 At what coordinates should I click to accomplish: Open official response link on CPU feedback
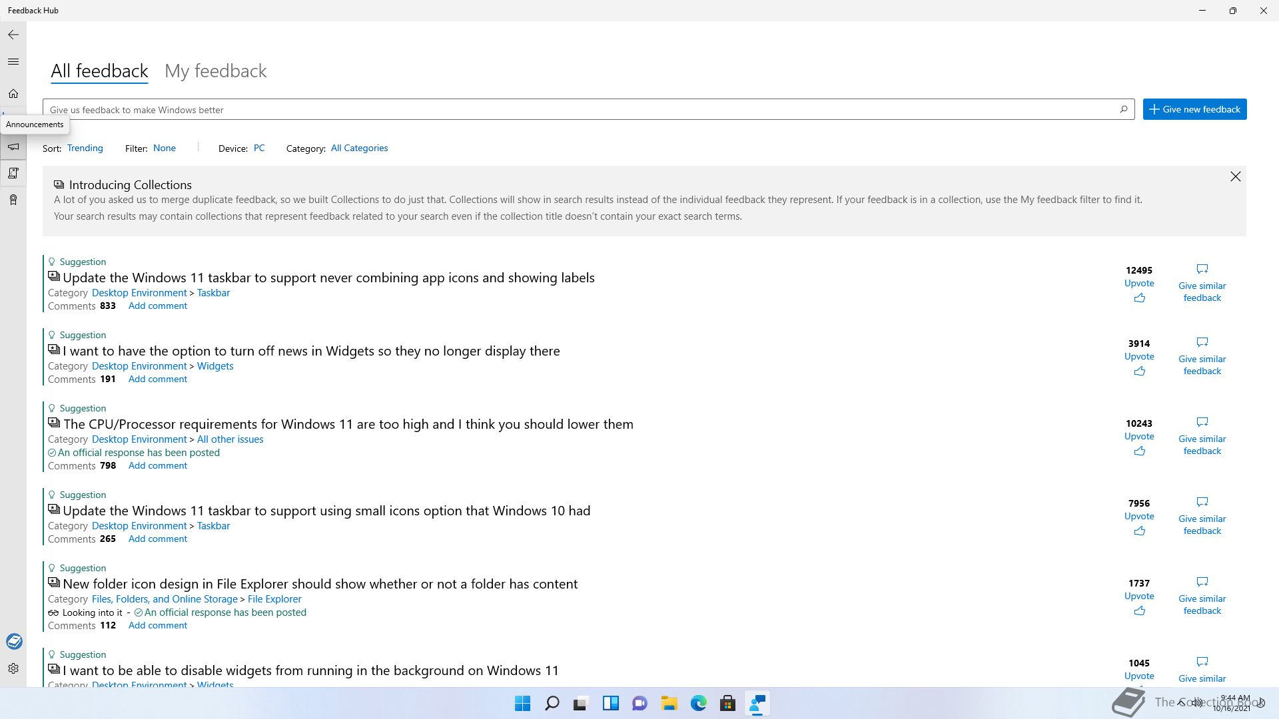[x=139, y=453]
